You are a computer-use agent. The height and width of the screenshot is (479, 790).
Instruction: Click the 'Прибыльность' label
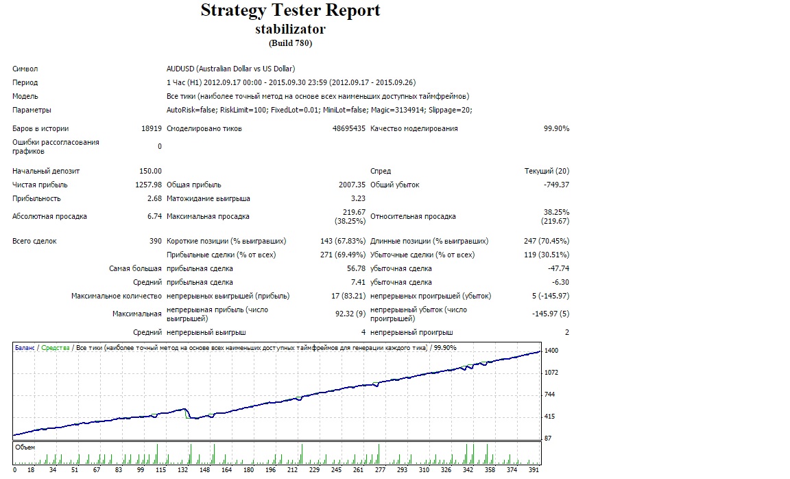point(36,198)
